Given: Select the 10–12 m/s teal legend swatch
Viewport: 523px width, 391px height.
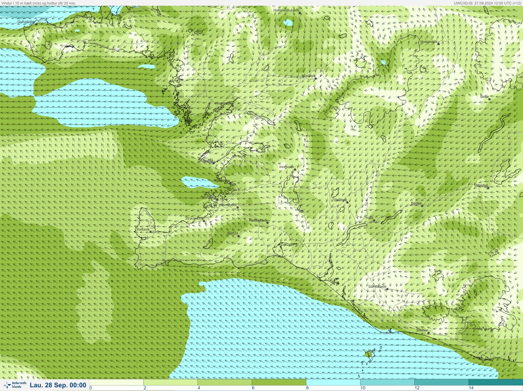Looking at the screenshot, I should 387,382.
